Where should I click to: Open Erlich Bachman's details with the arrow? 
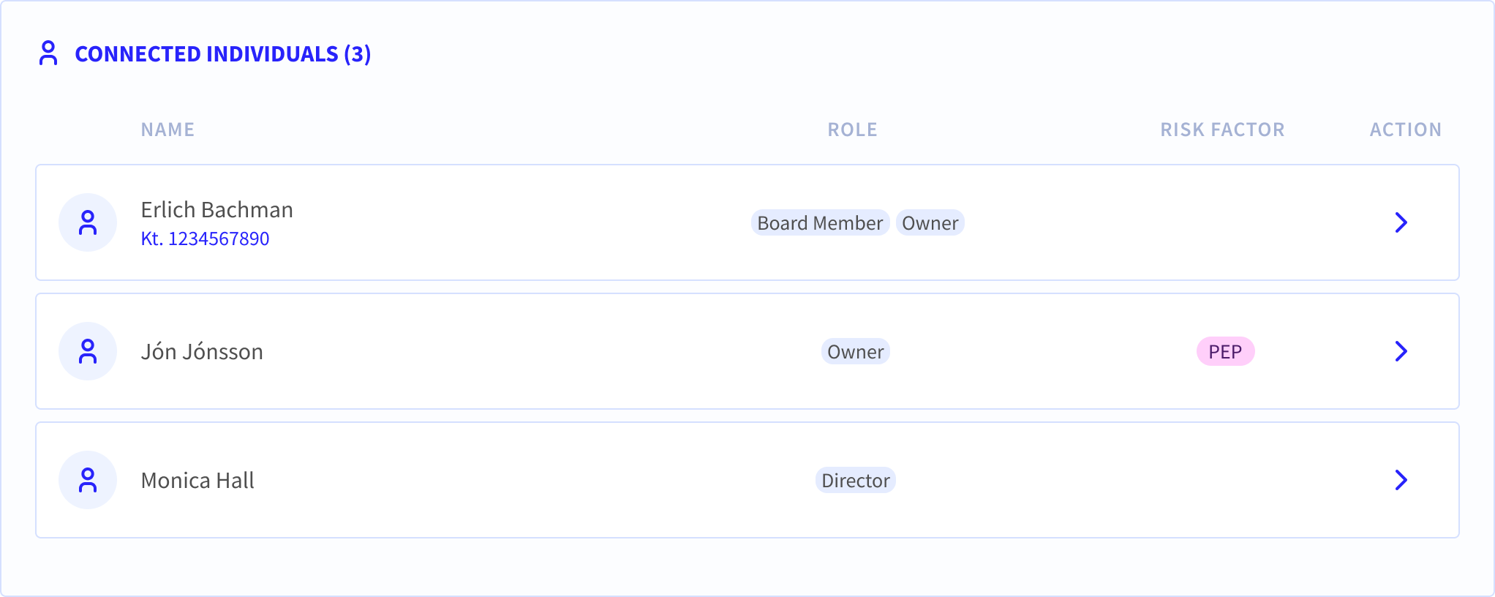click(x=1401, y=222)
